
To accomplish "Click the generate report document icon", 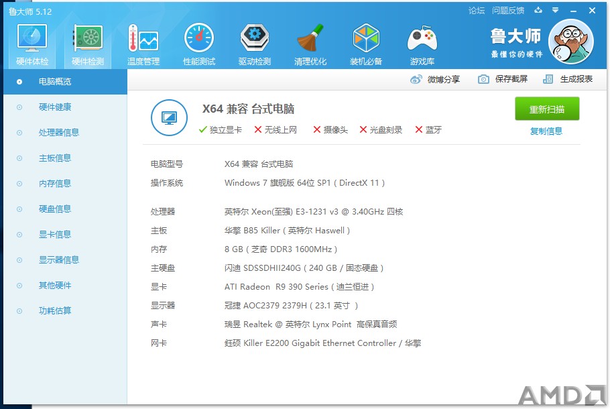I will click(x=548, y=79).
